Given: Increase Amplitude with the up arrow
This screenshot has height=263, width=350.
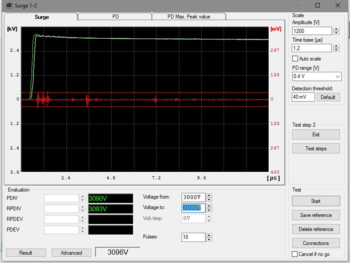Looking at the screenshot, I should pyautogui.click(x=336, y=29).
